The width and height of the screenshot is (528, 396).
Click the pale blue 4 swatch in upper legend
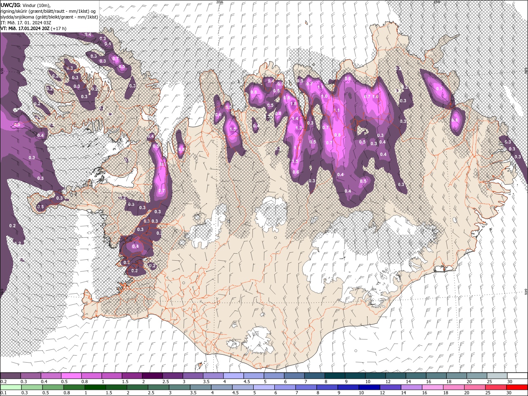coord(233,376)
